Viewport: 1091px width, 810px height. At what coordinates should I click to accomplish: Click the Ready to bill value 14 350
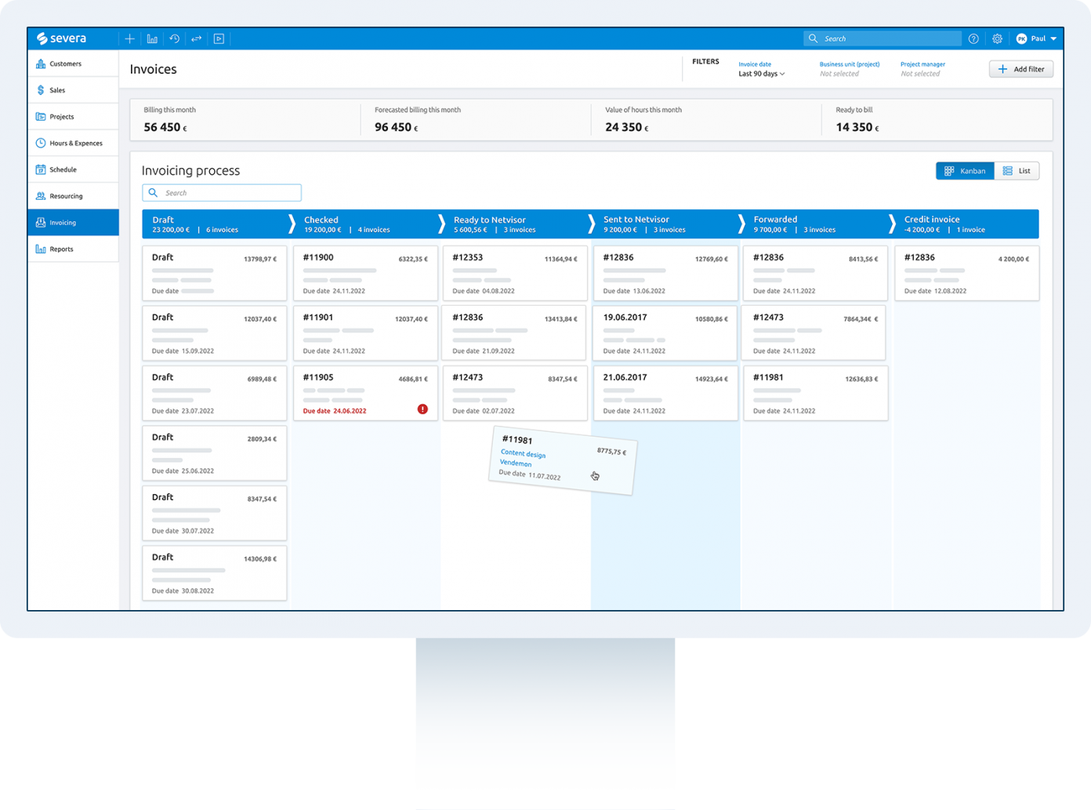click(857, 127)
